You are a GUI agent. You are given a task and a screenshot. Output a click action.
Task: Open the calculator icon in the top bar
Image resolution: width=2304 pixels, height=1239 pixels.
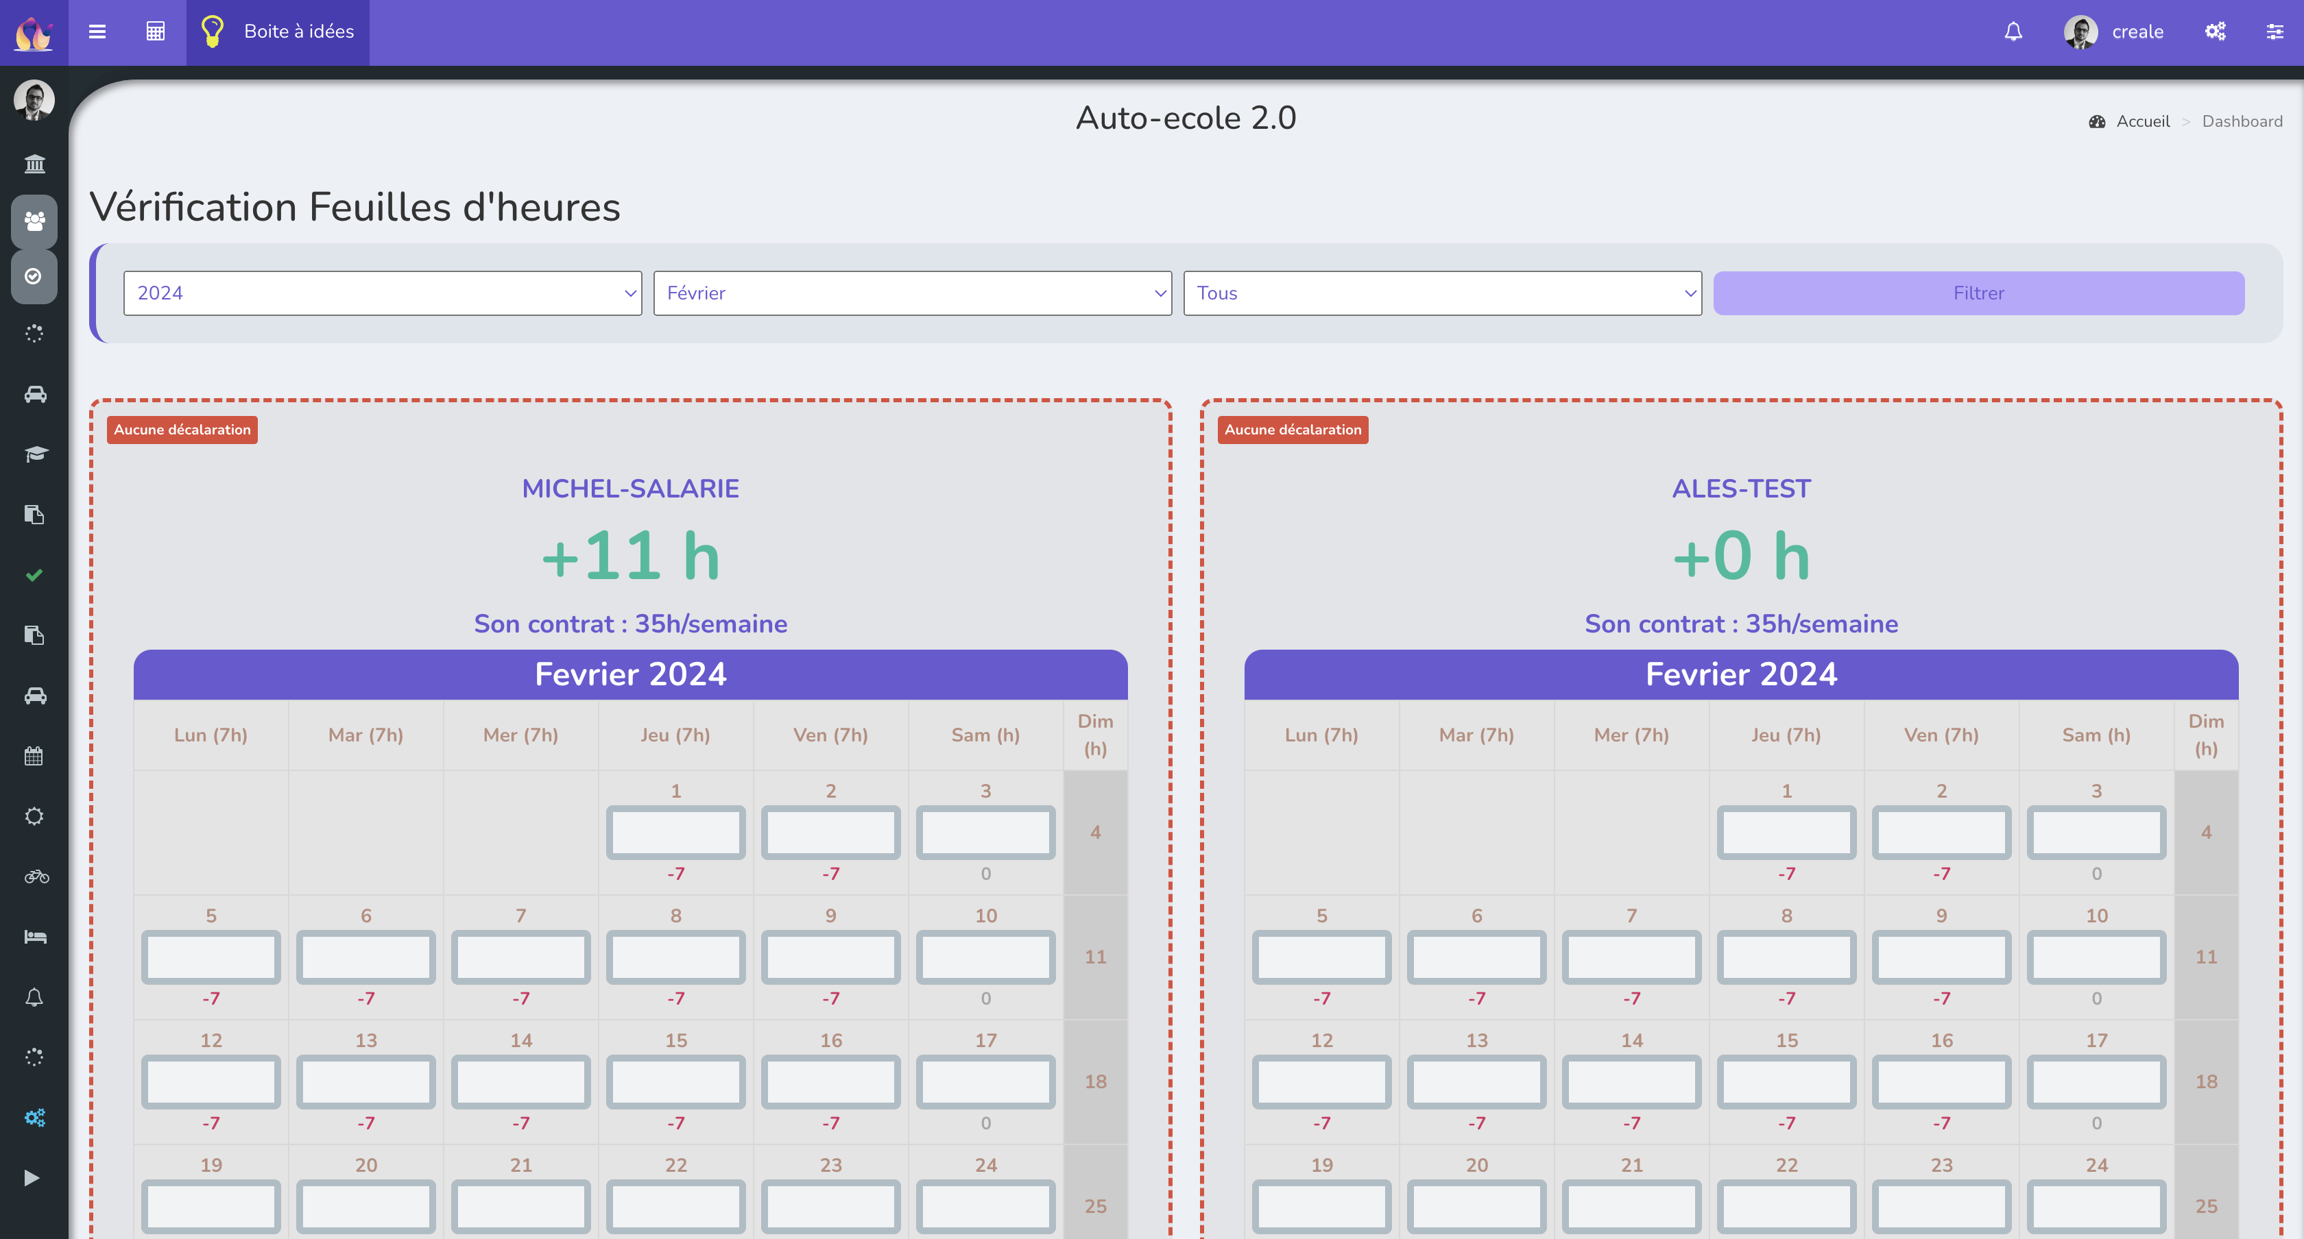[x=156, y=32]
